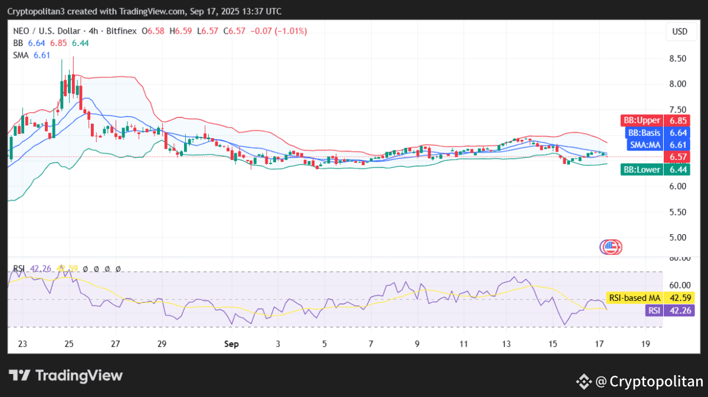Select the BB indicator legend
This screenshot has width=708, height=397.
point(18,43)
